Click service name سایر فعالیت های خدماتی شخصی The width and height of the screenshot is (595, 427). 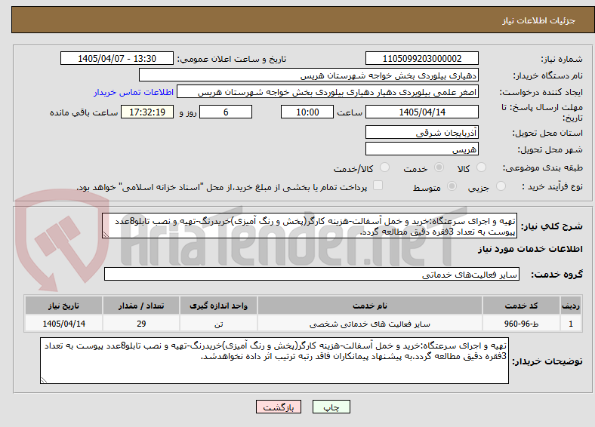click(370, 324)
